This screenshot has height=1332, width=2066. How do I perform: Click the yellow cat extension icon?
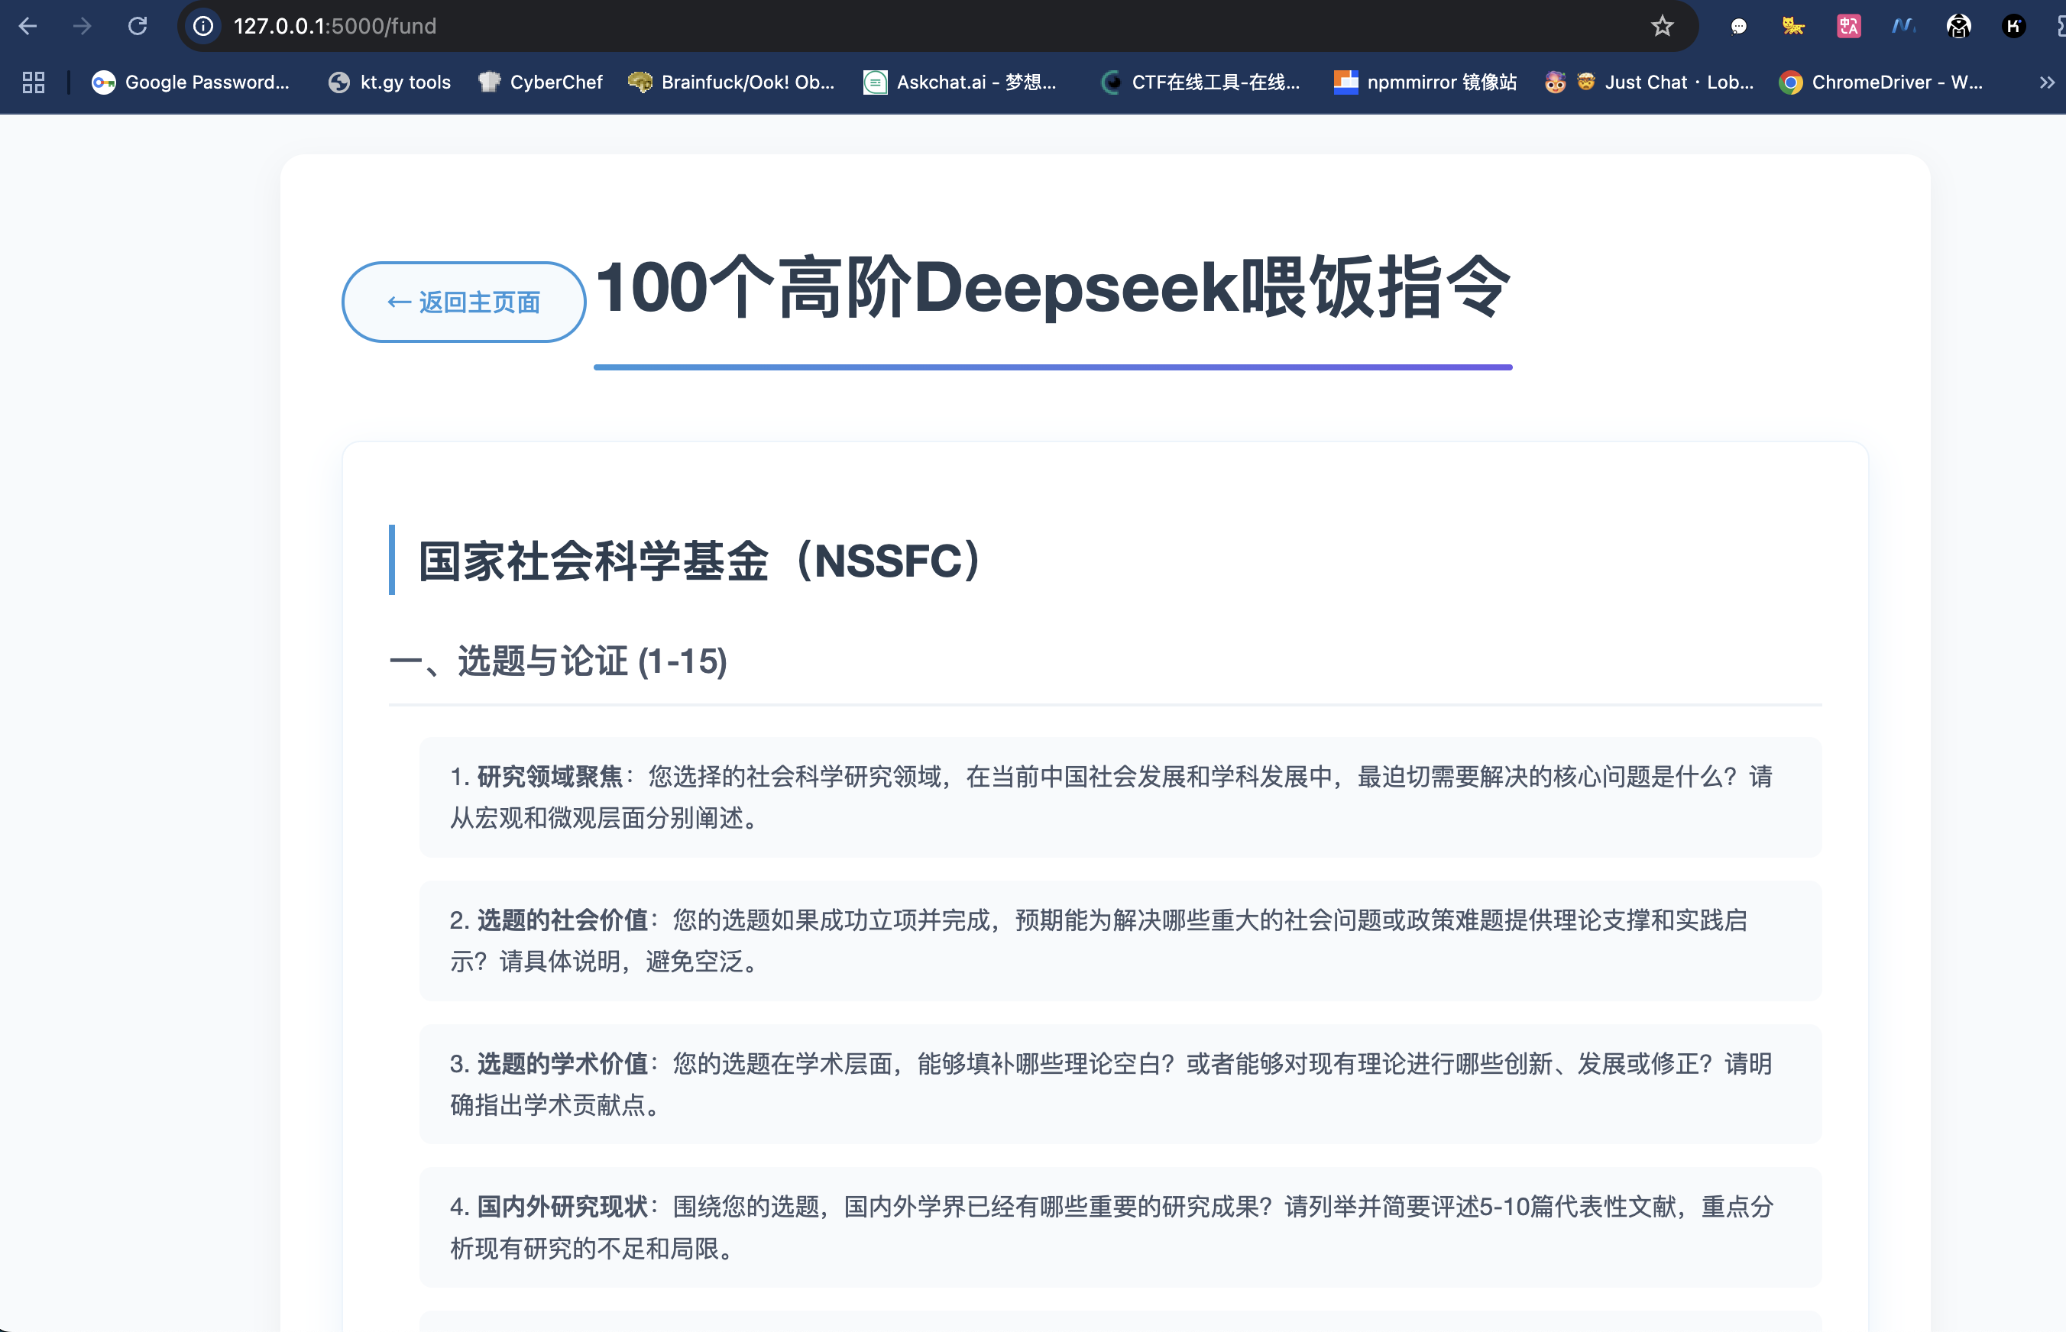[x=1792, y=26]
